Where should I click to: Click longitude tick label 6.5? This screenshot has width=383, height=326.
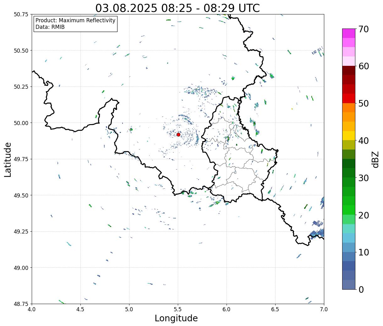coord(275,309)
